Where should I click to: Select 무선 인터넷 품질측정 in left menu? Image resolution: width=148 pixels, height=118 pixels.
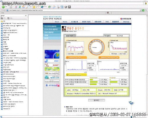coord(52,26)
